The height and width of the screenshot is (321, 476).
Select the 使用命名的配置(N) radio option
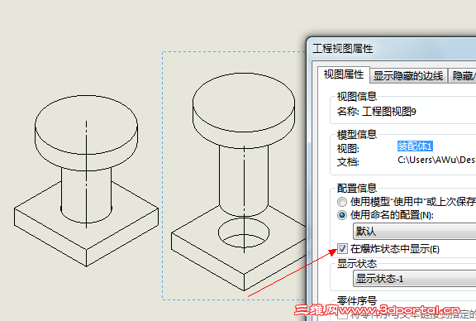click(x=342, y=215)
